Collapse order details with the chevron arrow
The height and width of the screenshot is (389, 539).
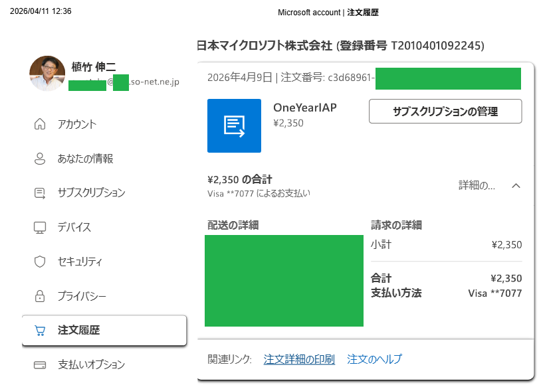[x=516, y=186]
